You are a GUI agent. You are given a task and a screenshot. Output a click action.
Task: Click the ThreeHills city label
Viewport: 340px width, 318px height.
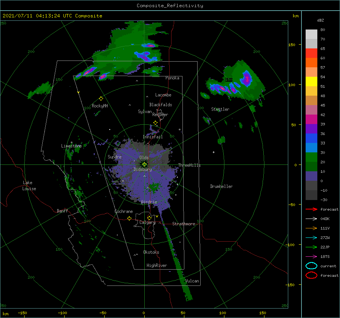tap(190, 165)
